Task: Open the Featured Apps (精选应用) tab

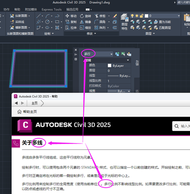Action: pos(72,10)
